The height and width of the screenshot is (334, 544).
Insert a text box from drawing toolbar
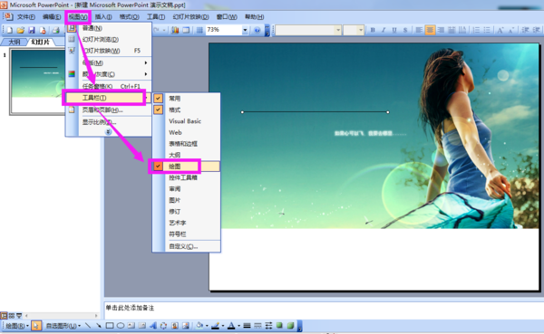[131, 325]
